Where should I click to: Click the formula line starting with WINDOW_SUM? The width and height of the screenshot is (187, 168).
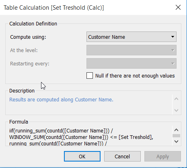(x=81, y=137)
